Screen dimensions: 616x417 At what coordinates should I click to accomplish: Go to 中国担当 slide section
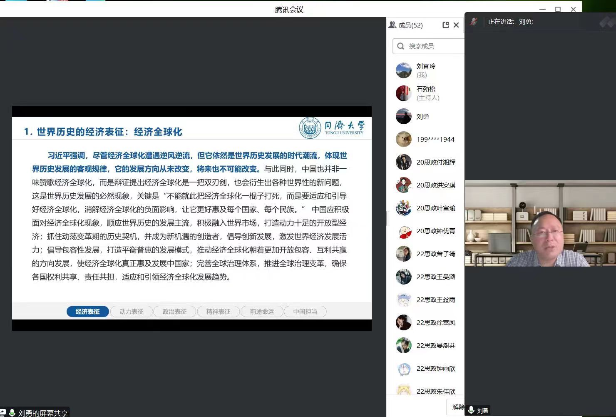click(x=305, y=312)
